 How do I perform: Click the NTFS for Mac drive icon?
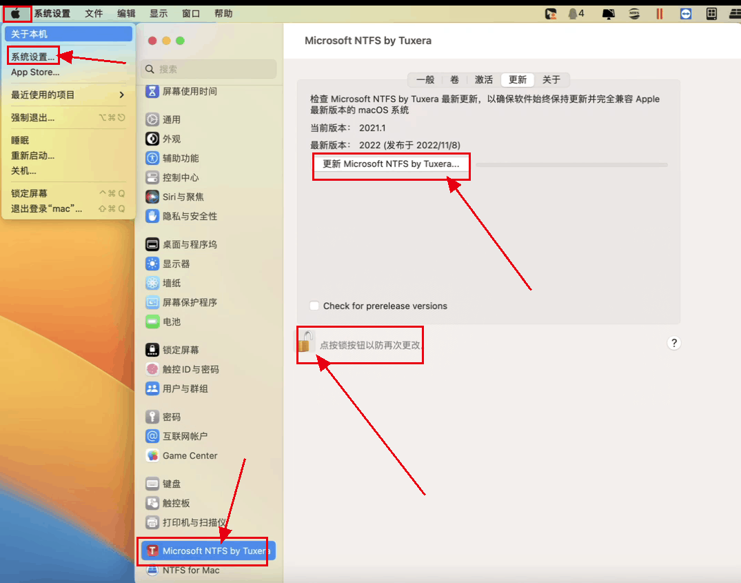(x=152, y=570)
